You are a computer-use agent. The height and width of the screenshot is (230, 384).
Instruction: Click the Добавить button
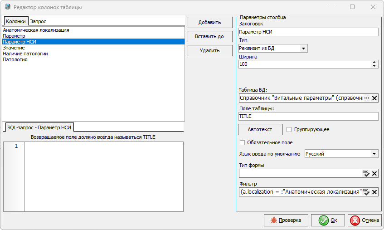(210, 22)
